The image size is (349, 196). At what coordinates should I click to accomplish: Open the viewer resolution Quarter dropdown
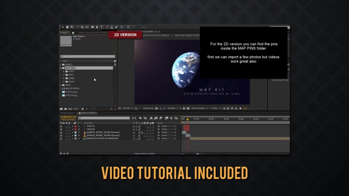point(174,109)
